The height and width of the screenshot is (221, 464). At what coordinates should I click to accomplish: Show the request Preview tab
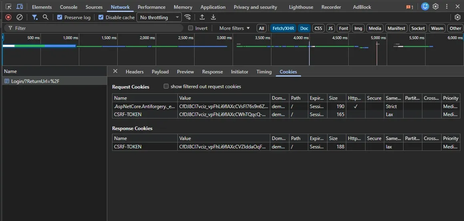point(185,71)
